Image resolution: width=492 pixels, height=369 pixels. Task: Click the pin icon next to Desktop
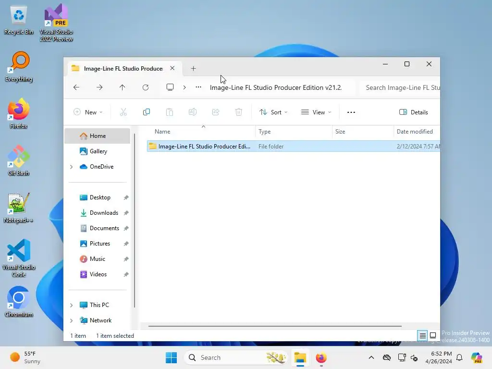point(126,197)
